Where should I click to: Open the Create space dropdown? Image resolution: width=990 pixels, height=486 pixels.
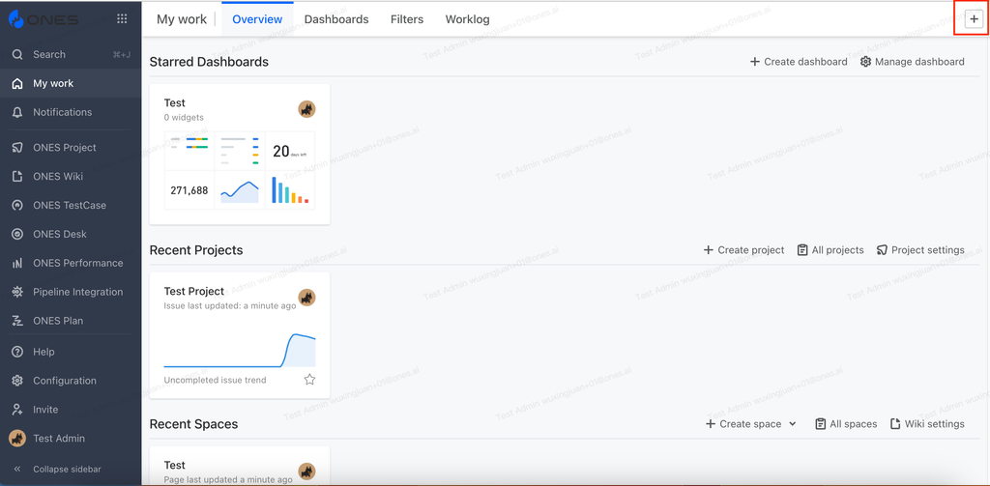coord(750,424)
